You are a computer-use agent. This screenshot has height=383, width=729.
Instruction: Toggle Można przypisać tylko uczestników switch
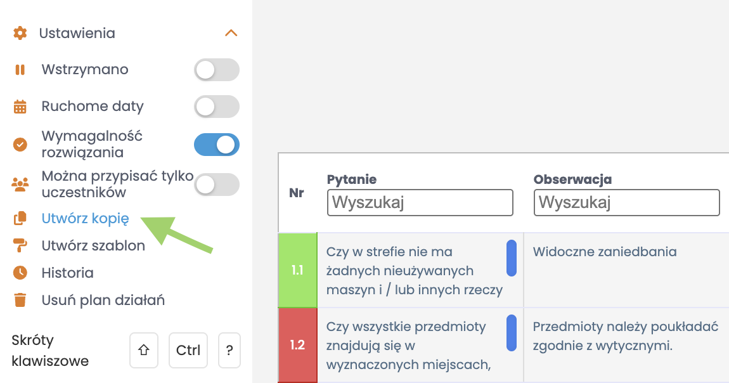[x=216, y=185]
